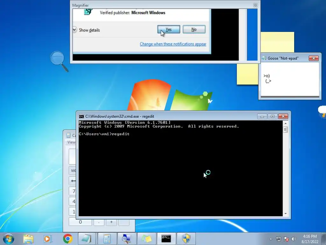Show hidden system tray icons
This screenshot has height=245, width=326.
point(271,239)
